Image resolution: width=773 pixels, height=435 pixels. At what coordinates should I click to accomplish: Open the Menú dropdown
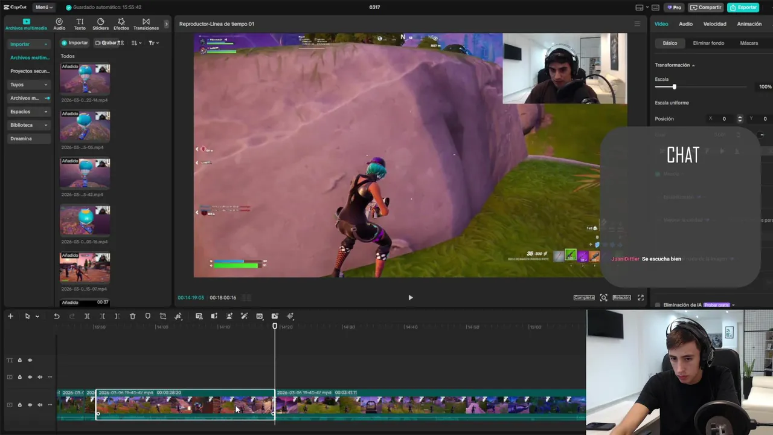(43, 7)
